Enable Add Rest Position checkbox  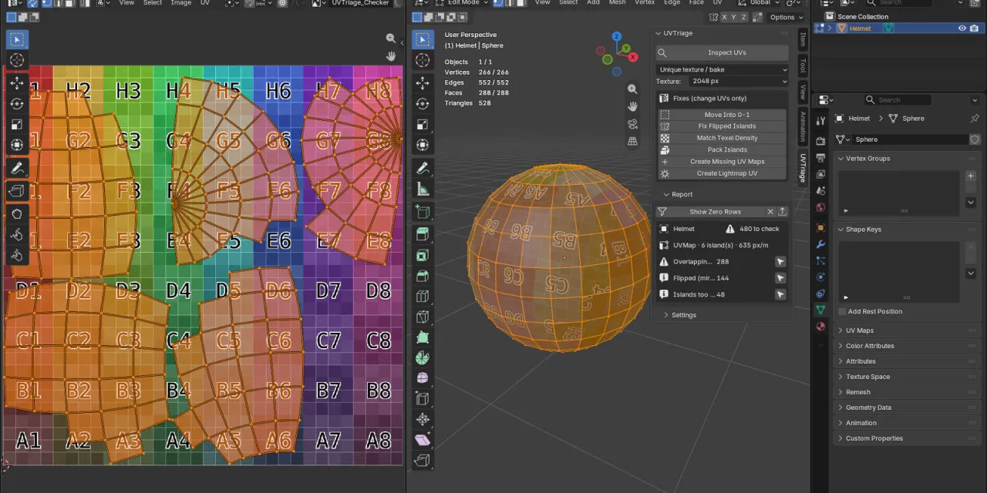click(842, 312)
